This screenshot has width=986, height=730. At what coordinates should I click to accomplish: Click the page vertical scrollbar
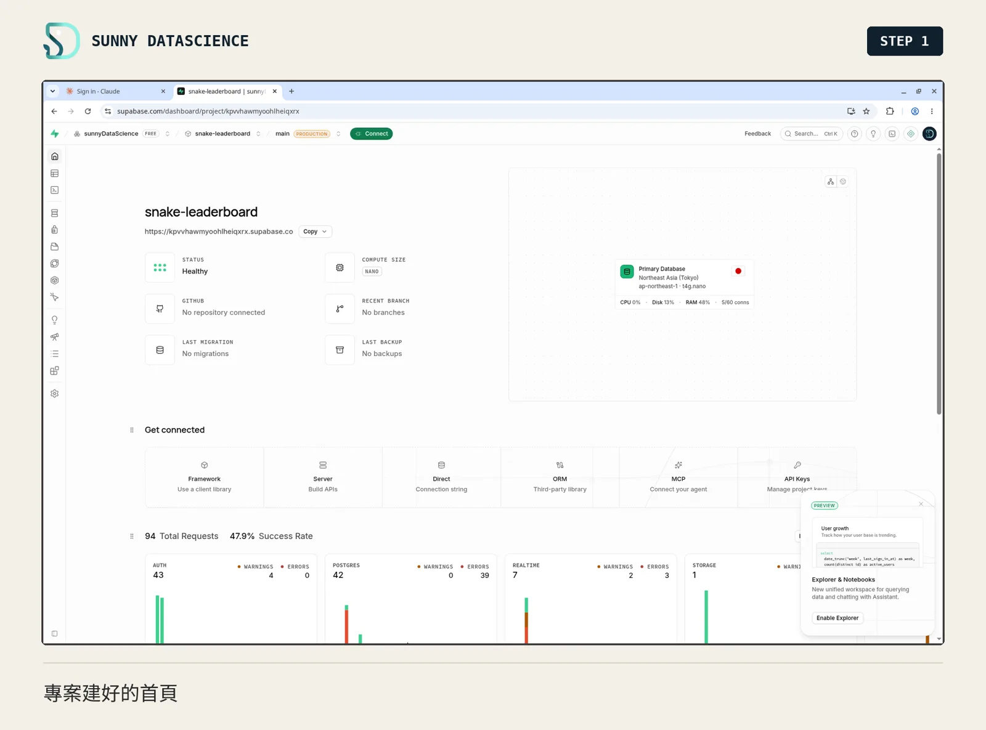tap(939, 283)
